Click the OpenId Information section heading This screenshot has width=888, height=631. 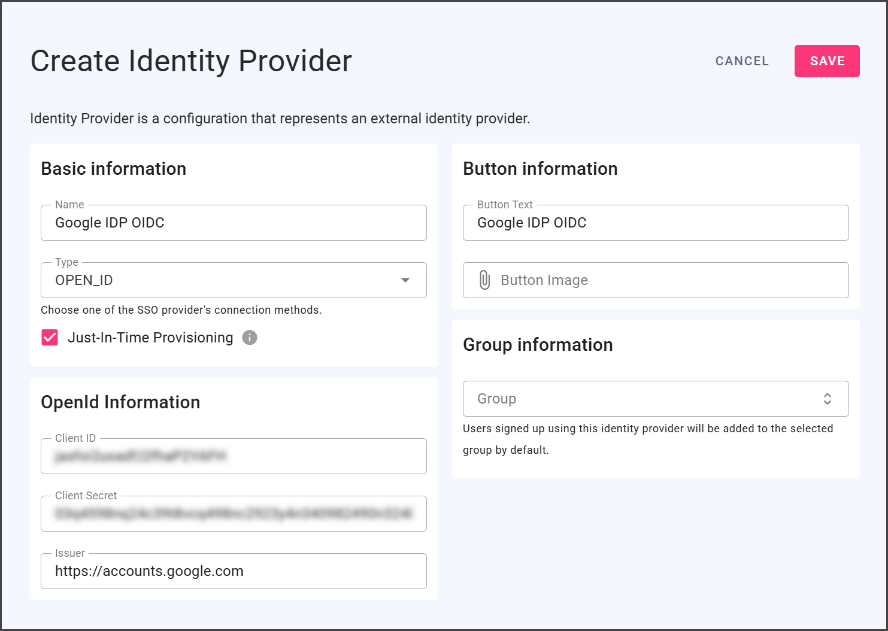[x=120, y=402]
